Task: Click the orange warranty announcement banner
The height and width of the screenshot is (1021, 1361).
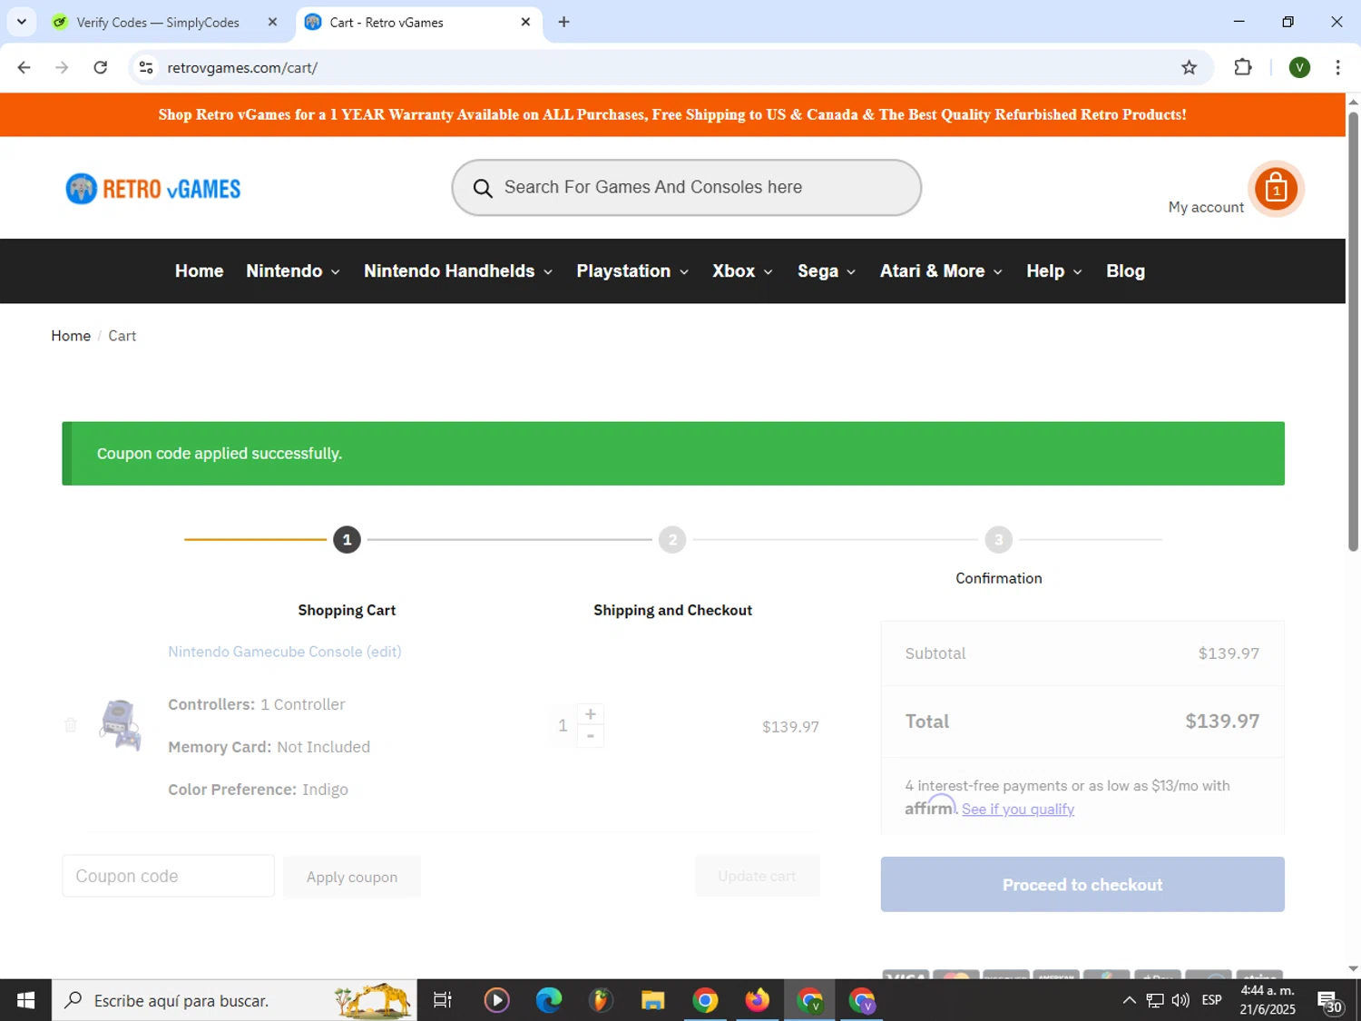Action: coord(672,114)
